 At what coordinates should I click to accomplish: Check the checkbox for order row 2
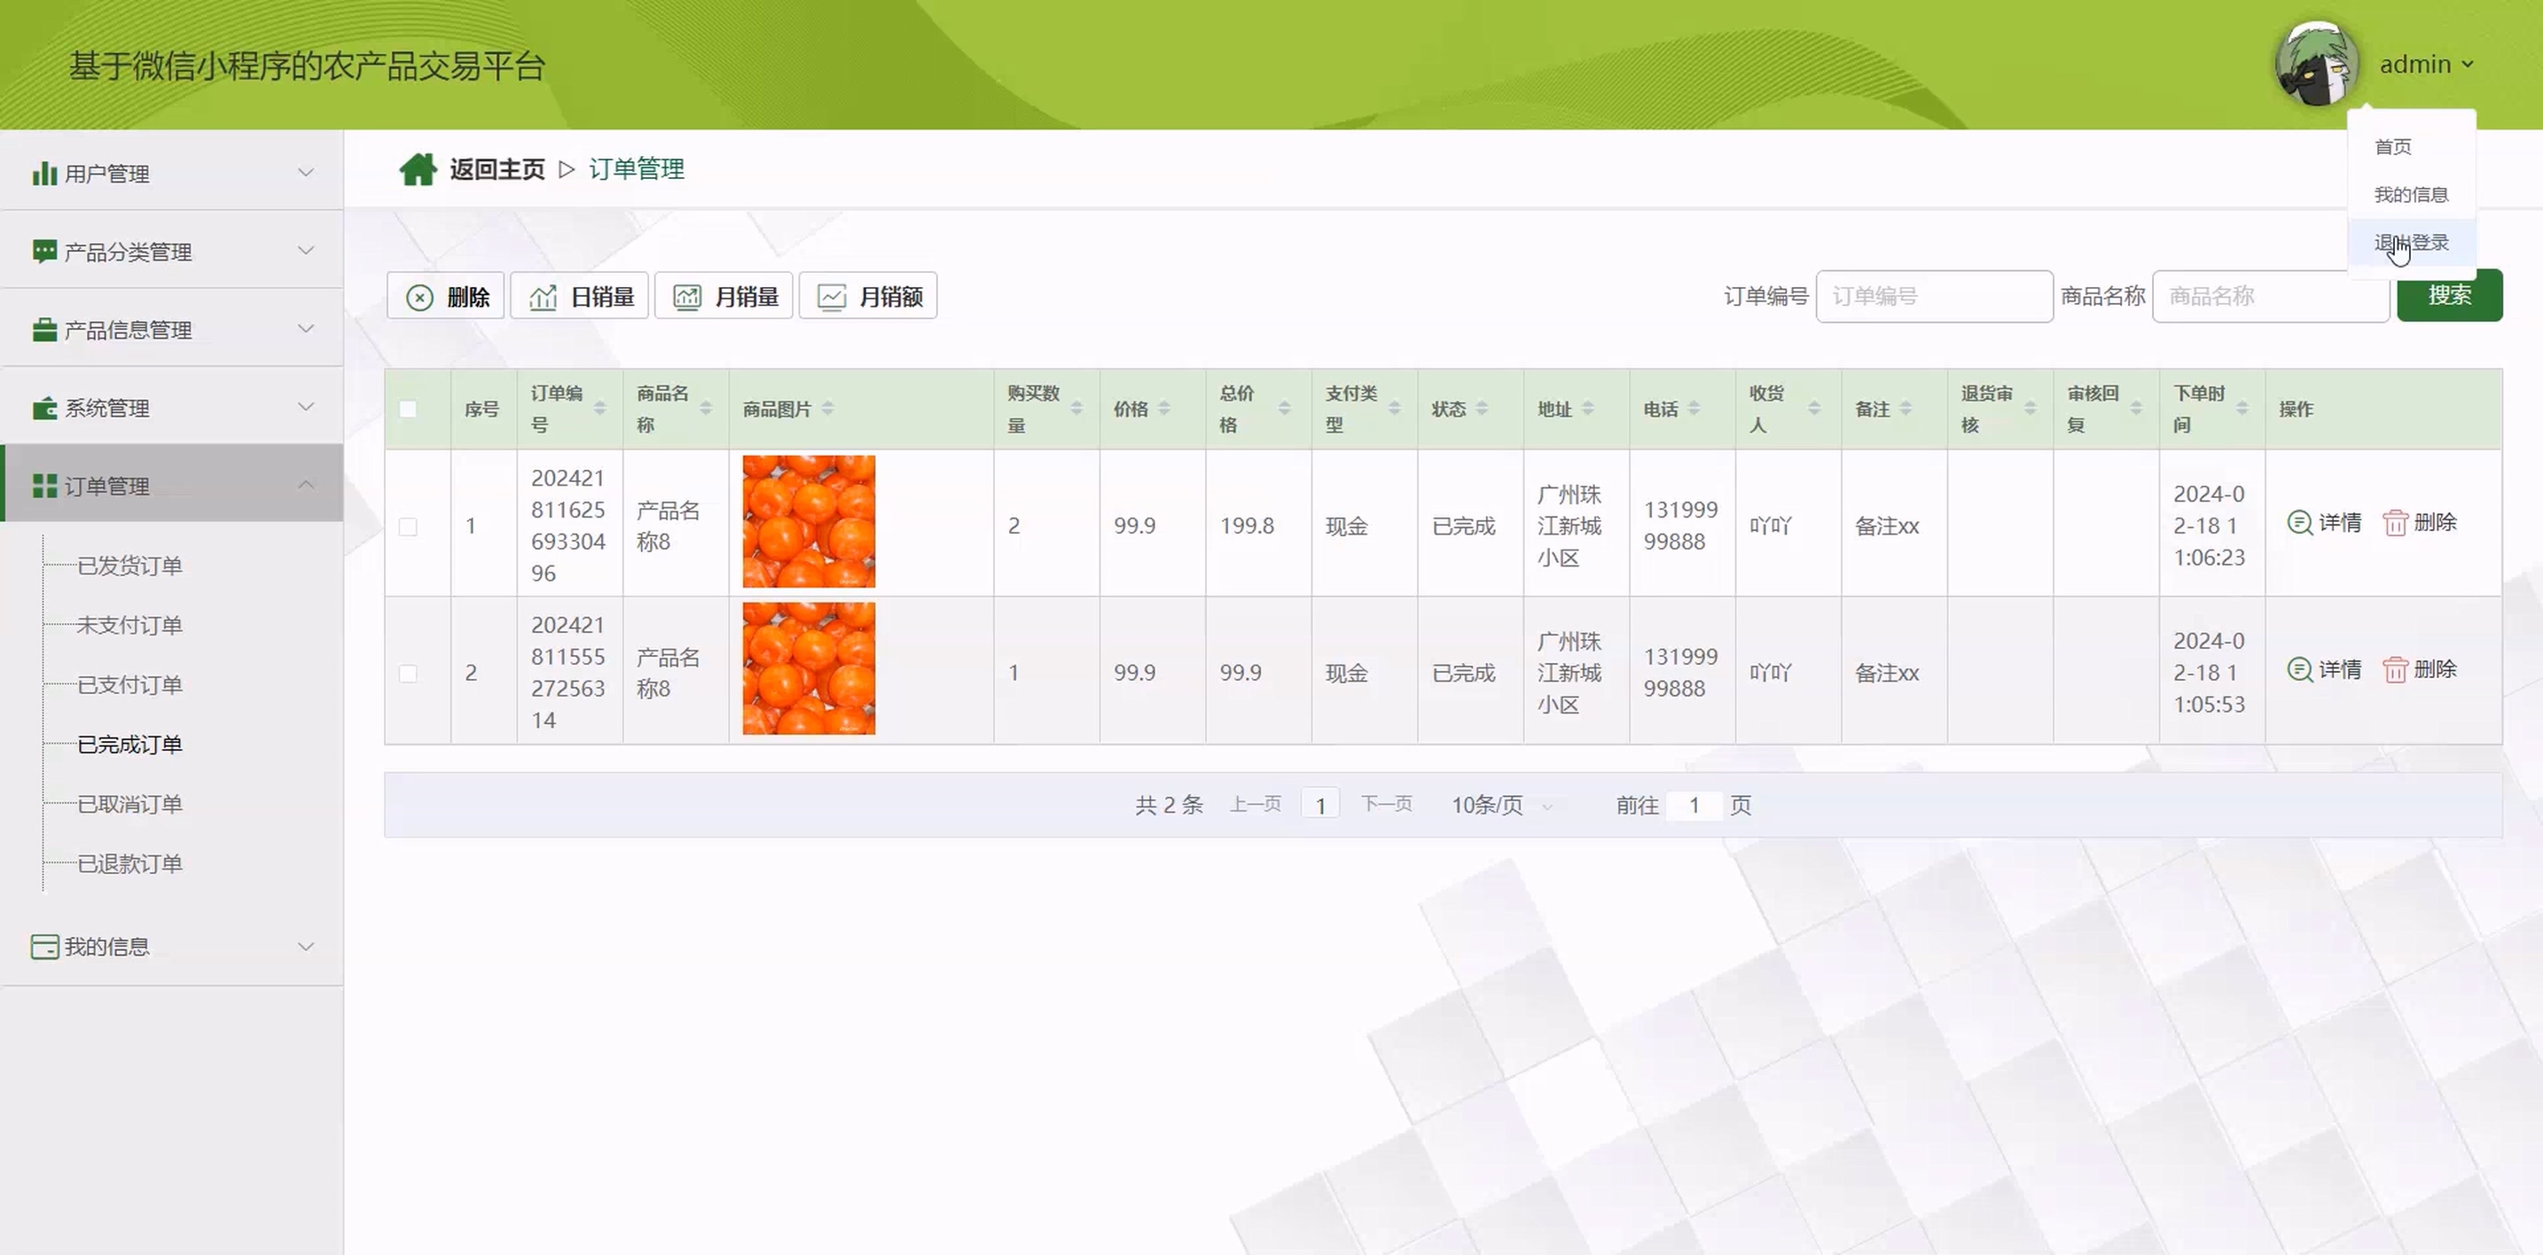[408, 673]
